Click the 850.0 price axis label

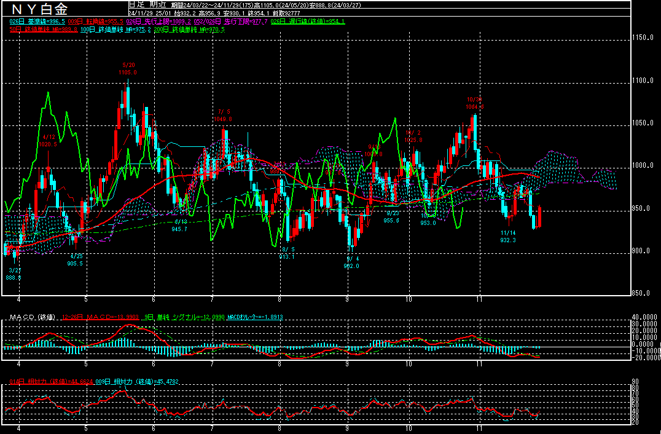(x=641, y=293)
